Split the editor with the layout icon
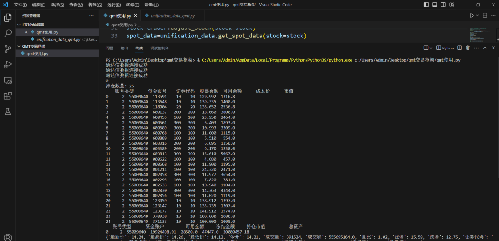The image size is (499, 241). coord(485,16)
